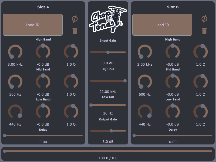Click Slot A High Band gain knob
The height and width of the screenshot is (162, 216).
43,51
